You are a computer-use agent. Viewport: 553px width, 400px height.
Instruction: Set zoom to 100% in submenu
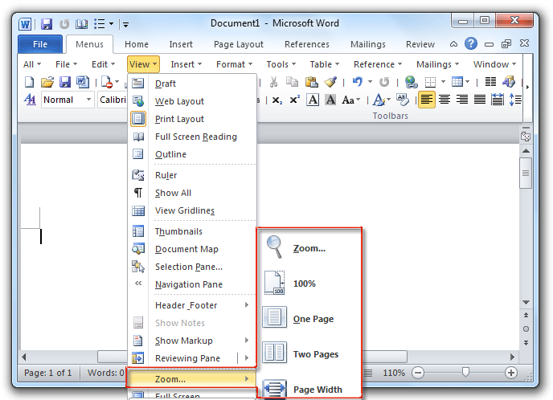tap(309, 283)
